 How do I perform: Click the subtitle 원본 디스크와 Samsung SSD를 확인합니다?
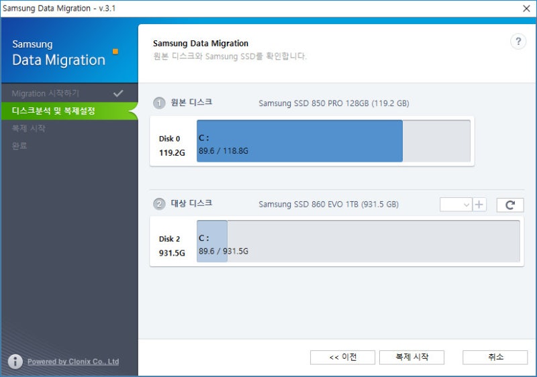coord(230,56)
